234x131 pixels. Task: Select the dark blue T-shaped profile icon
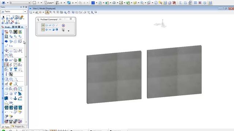(15, 70)
